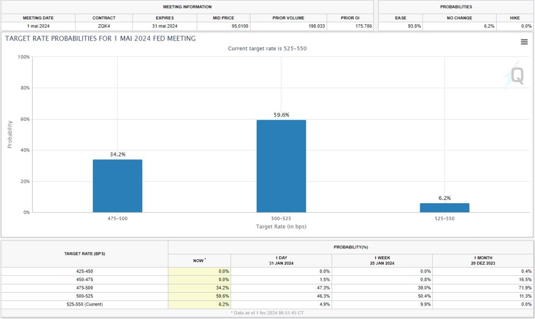Click the EXPIRES column header
Image resolution: width=535 pixels, height=319 pixels.
point(165,18)
